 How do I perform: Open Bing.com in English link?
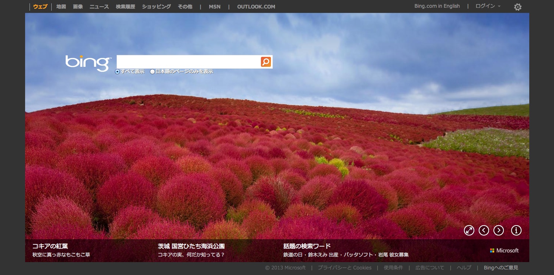[x=437, y=6]
